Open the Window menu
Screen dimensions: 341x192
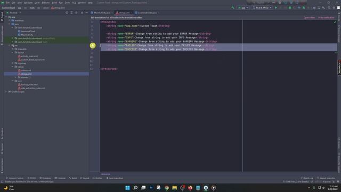point(82,3)
